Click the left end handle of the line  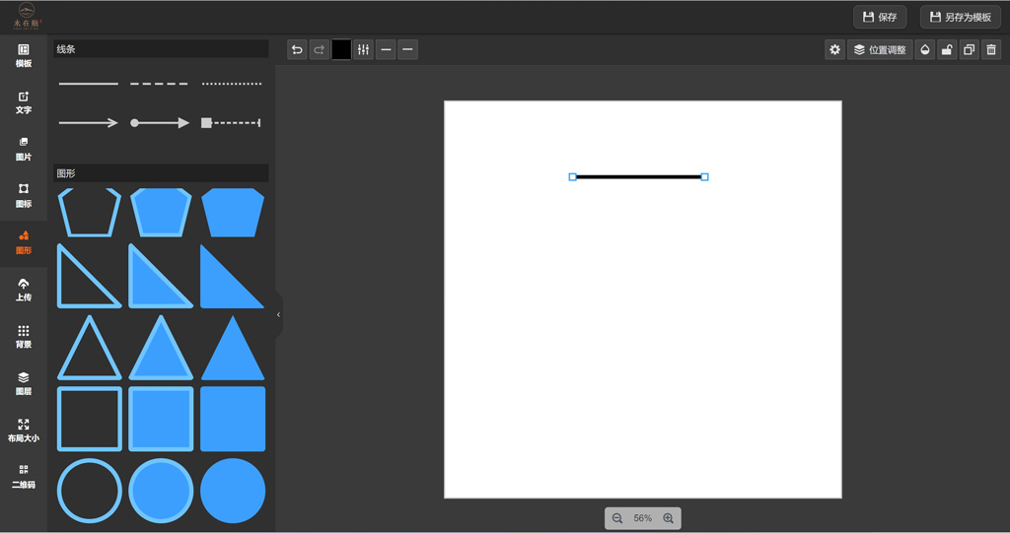click(573, 177)
